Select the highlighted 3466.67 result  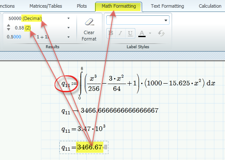coord(90,147)
